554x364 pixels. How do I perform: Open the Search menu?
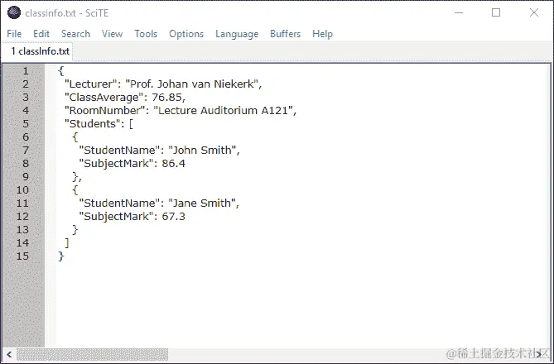click(x=75, y=34)
